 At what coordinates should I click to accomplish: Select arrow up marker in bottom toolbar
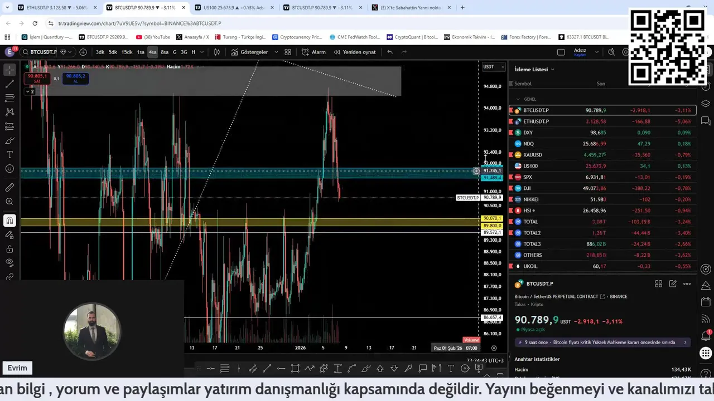pos(380,368)
